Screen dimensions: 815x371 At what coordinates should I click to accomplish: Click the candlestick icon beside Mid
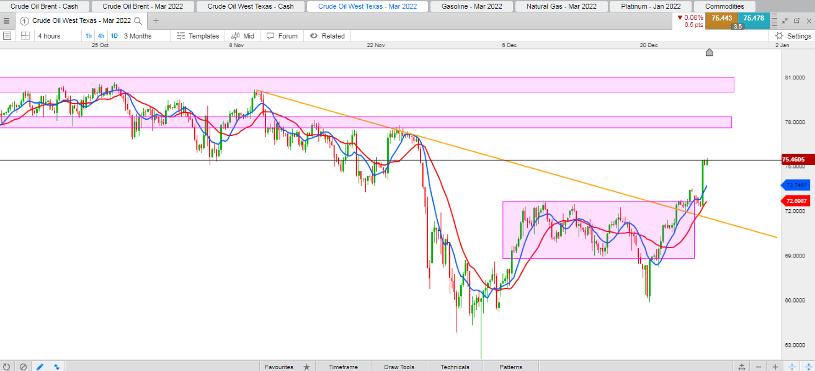236,36
